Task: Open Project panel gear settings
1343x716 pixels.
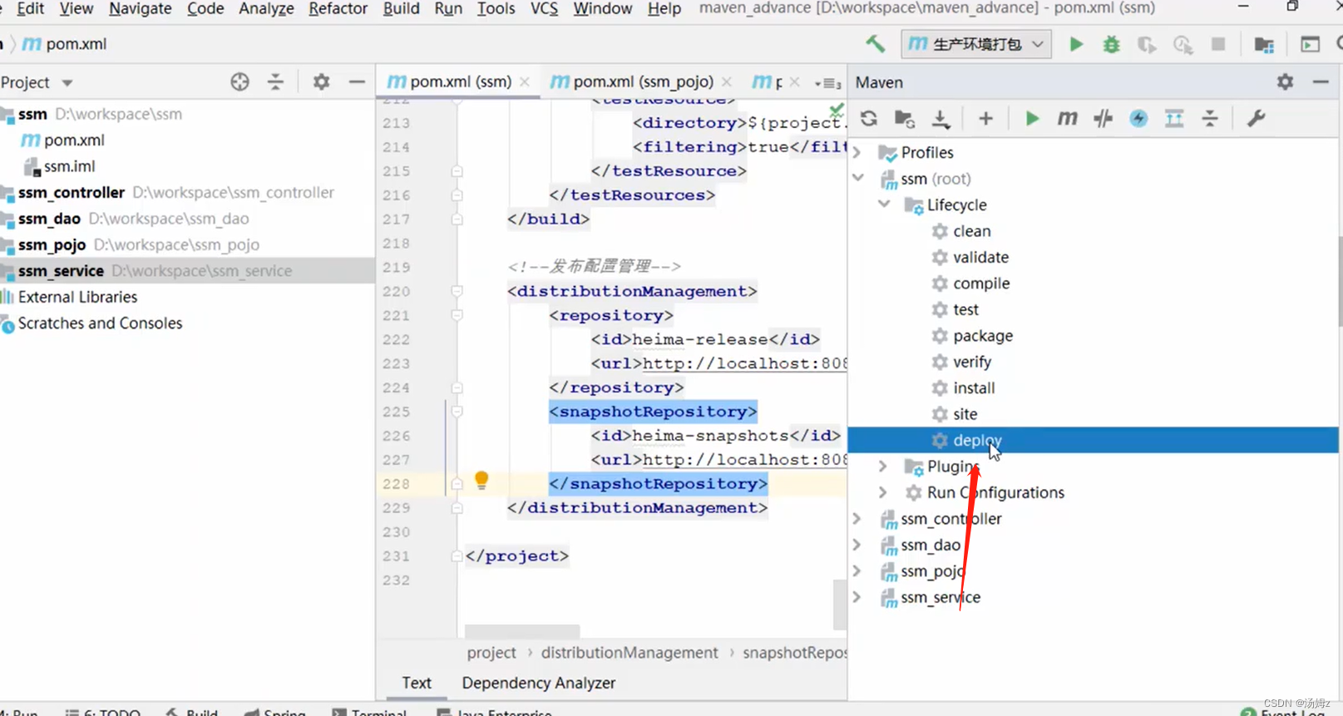Action: coord(321,81)
